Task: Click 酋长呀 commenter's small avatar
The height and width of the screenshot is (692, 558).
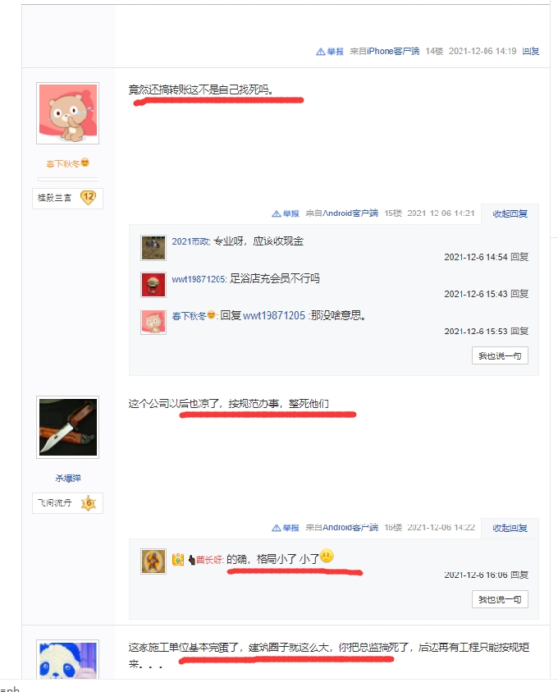Action: 153,561
